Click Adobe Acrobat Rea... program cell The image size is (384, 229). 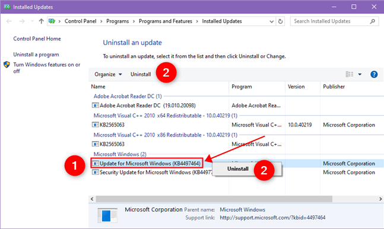(256, 106)
